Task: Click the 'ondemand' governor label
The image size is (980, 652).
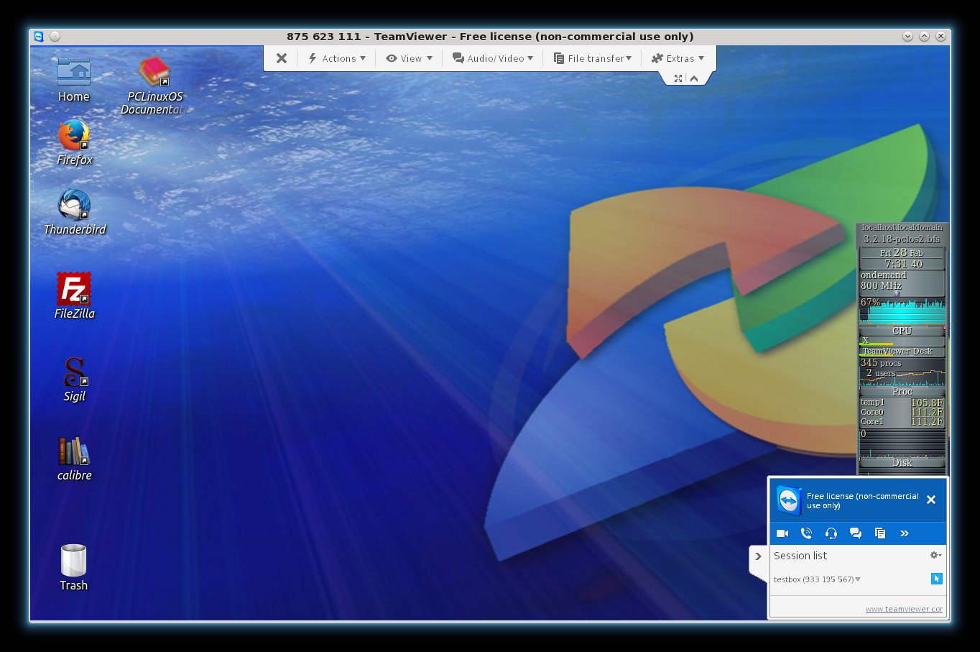Action: click(883, 275)
